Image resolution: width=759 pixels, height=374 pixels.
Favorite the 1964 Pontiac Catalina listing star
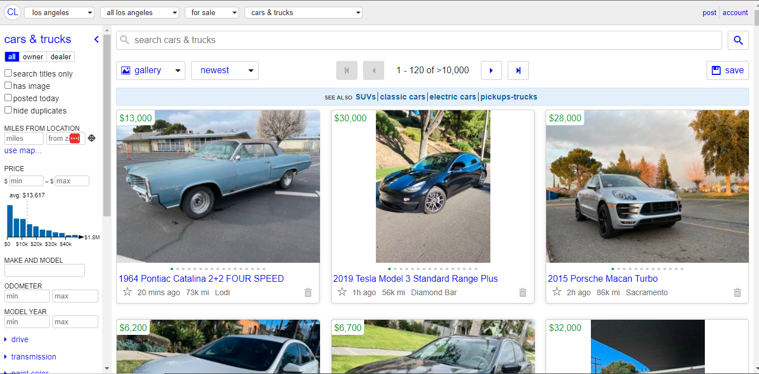pyautogui.click(x=127, y=292)
